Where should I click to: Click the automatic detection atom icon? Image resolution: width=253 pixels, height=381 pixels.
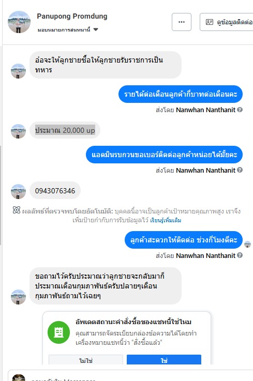[x=17, y=210]
